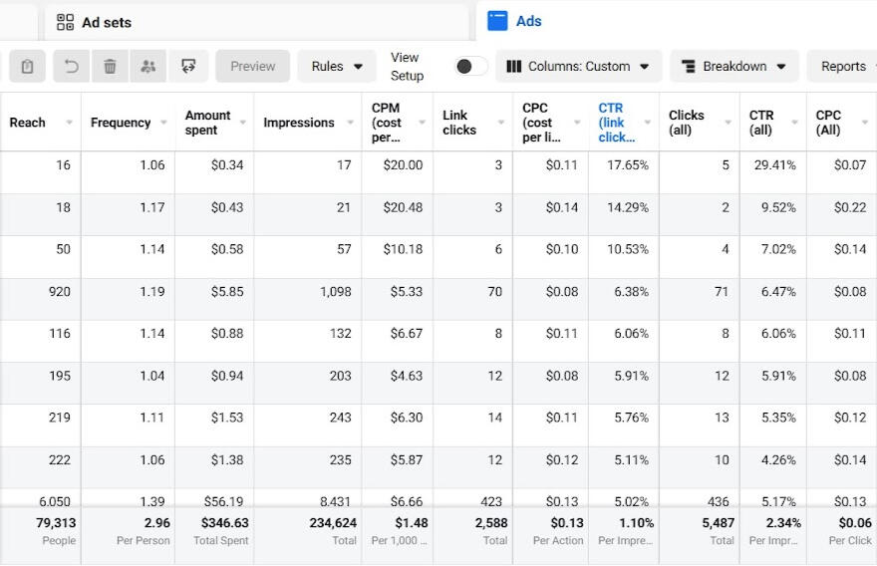Click the Preview button
The width and height of the screenshot is (877, 566).
point(253,67)
